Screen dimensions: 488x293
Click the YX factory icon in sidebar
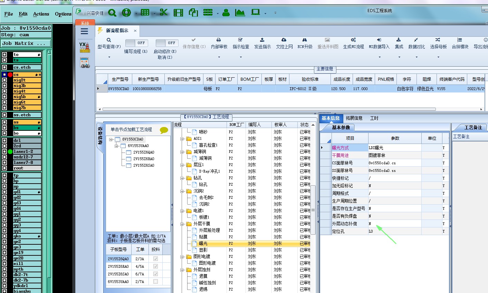85,47
